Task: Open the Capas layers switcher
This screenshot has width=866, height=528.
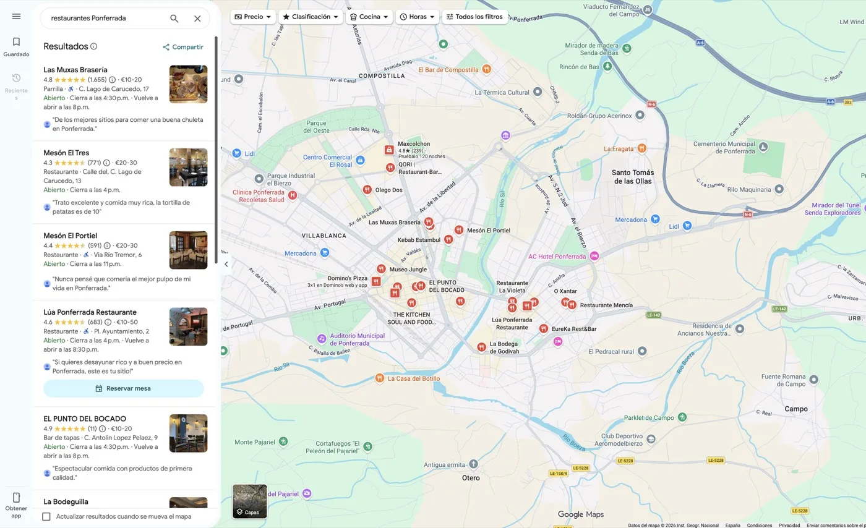Action: pyautogui.click(x=250, y=501)
